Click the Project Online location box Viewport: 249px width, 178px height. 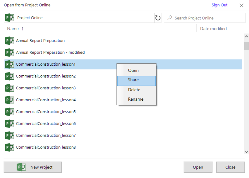(x=79, y=18)
